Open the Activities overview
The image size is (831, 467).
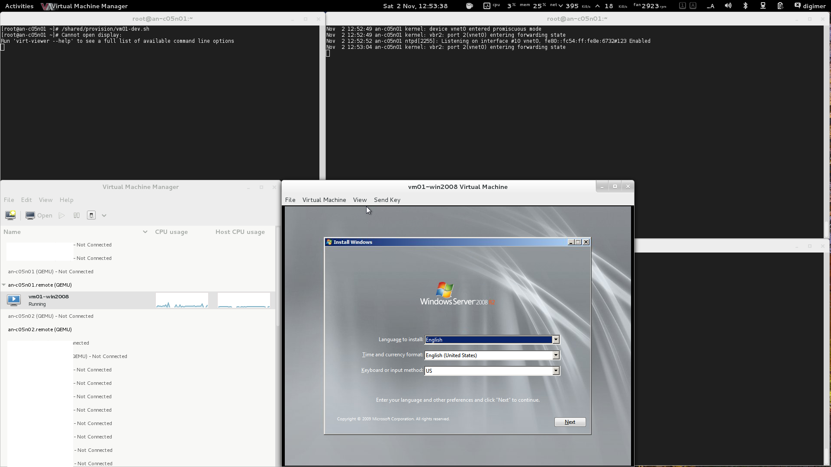[19, 6]
